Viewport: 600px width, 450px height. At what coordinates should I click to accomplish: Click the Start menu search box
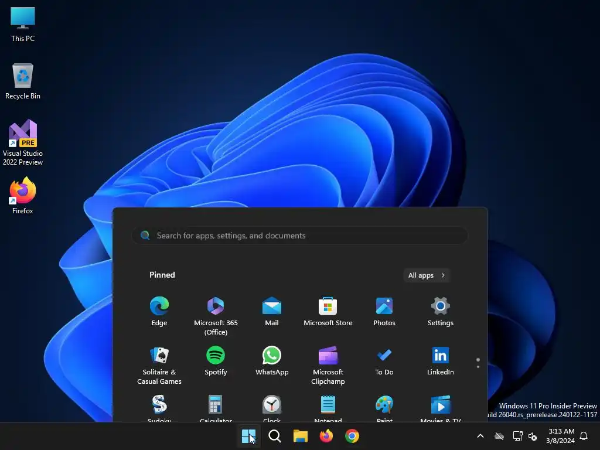299,236
